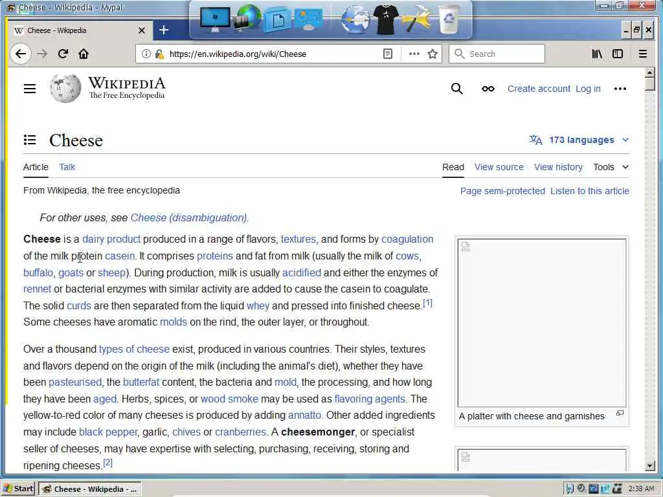Open the Cheese (disambiguation) link
Viewport: 663px width, 497px height.
[x=188, y=217]
